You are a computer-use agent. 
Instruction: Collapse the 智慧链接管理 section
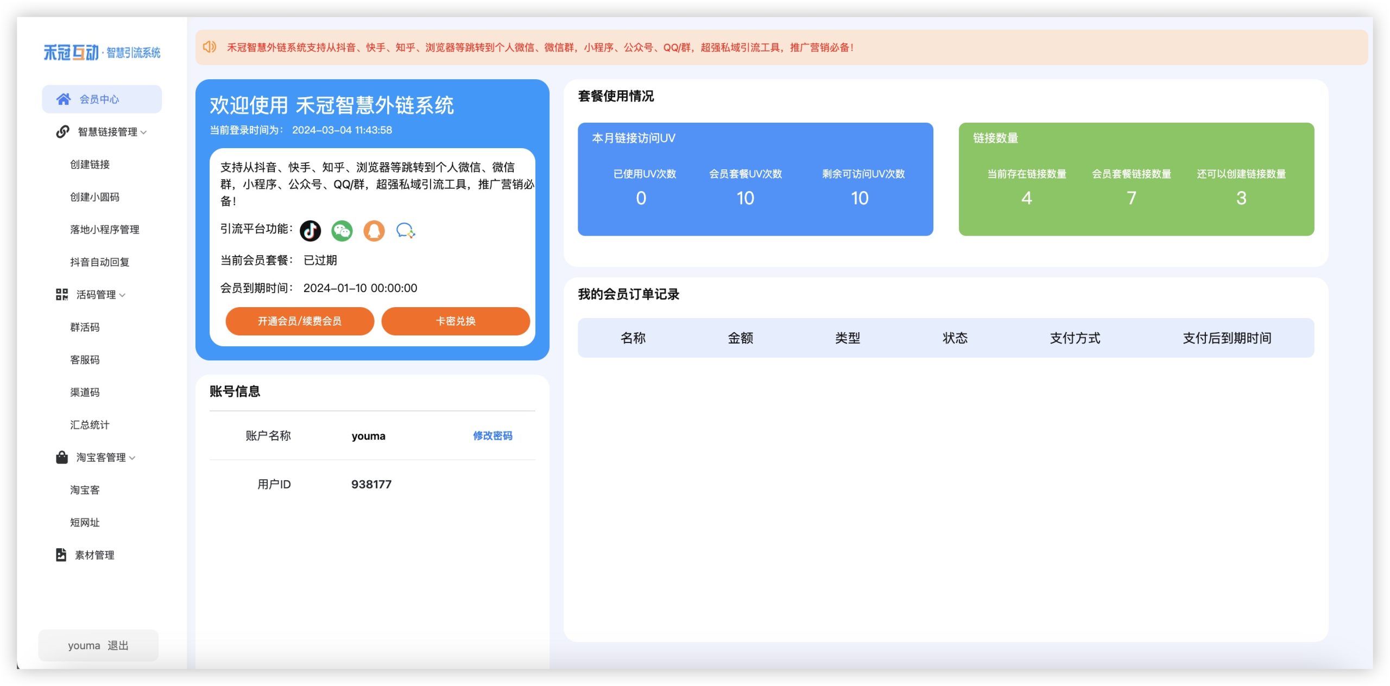point(144,132)
